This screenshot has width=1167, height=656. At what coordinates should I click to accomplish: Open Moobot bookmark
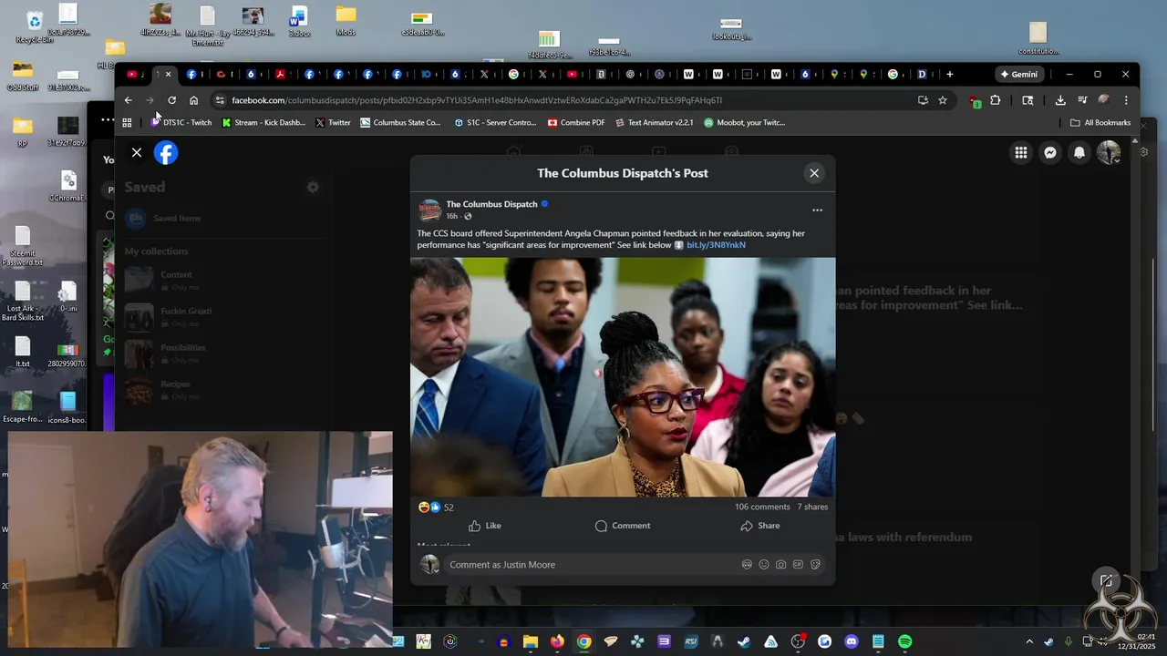tap(744, 123)
